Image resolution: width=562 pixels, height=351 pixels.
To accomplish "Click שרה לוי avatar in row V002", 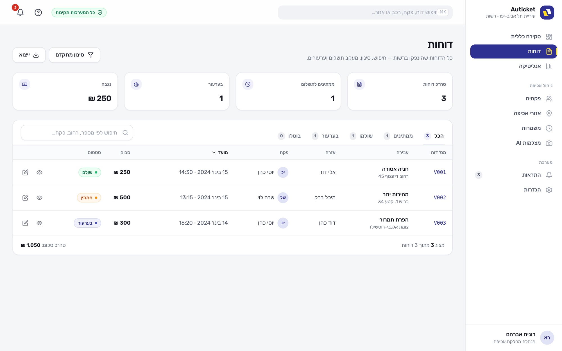I will 283,198.
